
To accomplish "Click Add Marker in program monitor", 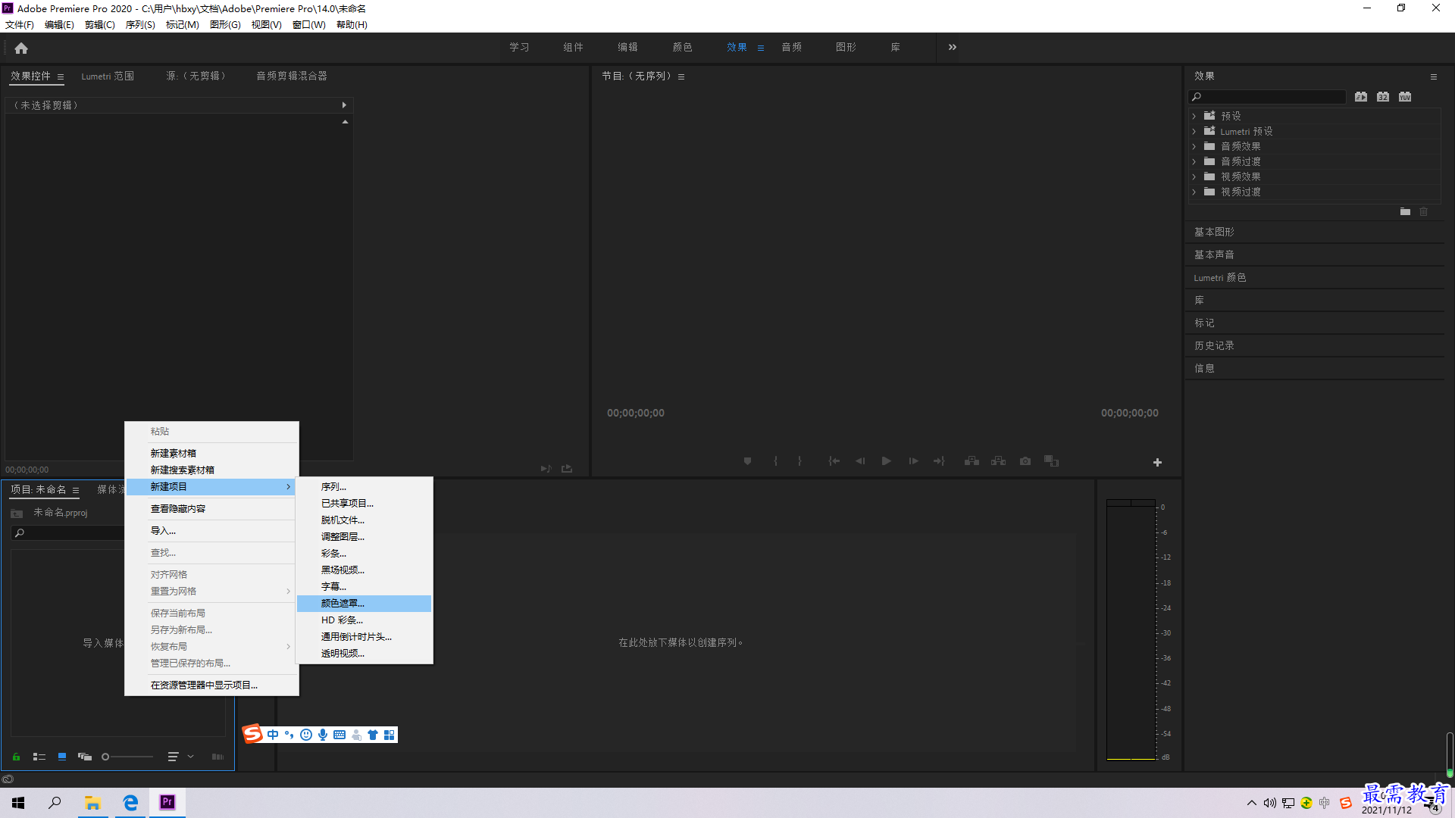I will tap(747, 461).
